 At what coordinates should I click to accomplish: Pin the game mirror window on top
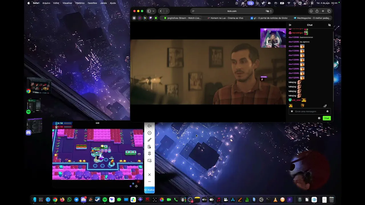(x=149, y=154)
